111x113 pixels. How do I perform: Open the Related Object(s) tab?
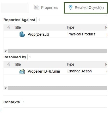(86, 8)
